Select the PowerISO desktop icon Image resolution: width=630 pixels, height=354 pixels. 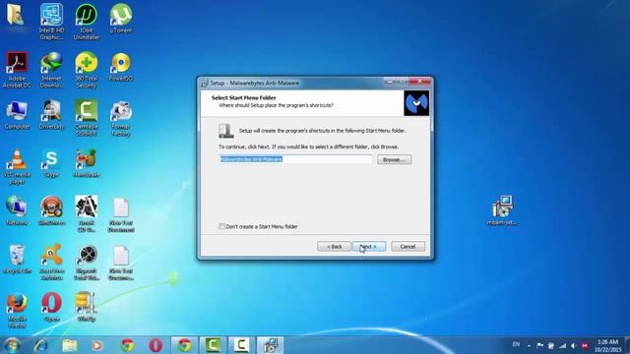click(x=121, y=67)
